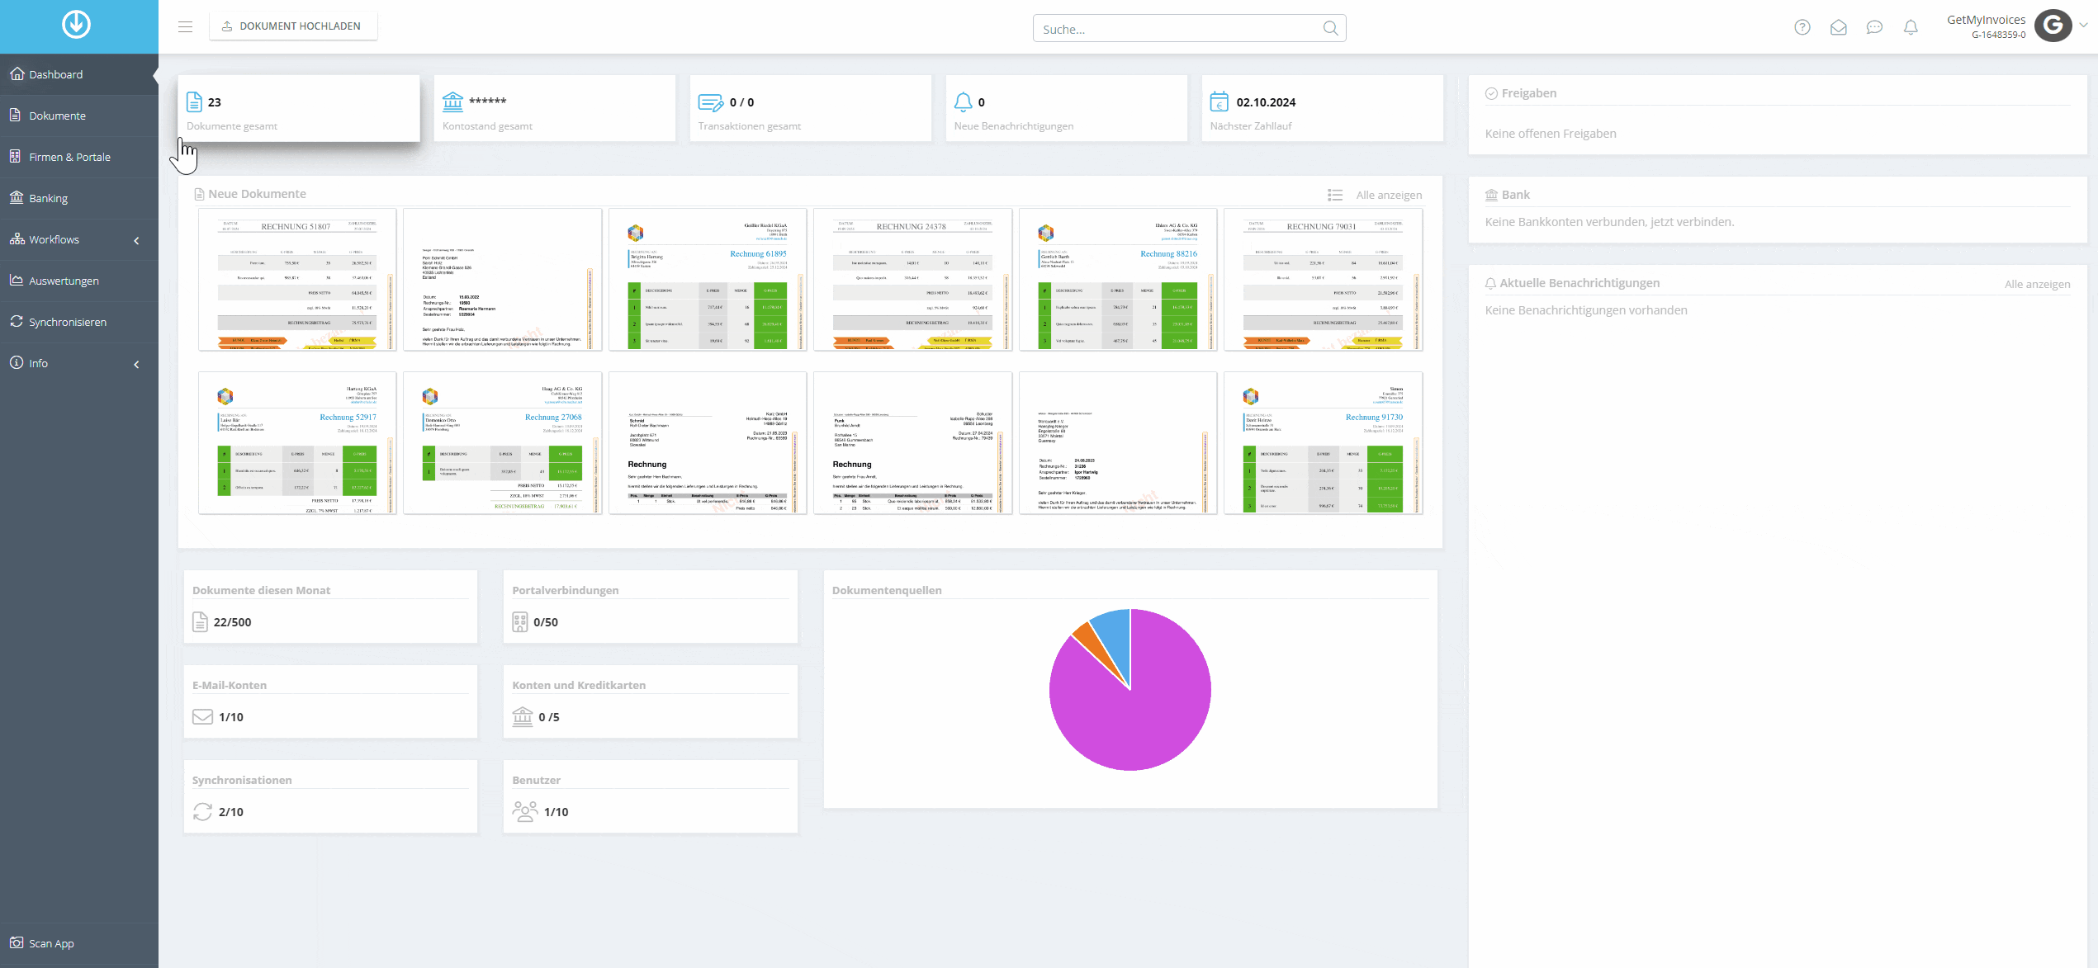Open the chat bubble icon in header
This screenshot has width=2098, height=968.
pos(1875,27)
